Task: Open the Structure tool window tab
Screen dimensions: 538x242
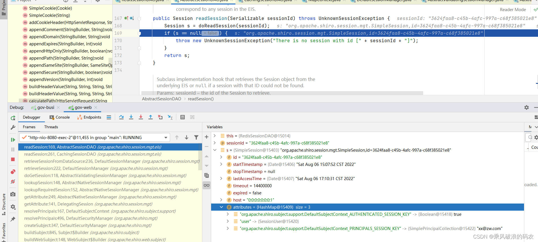Action: (x=4, y=204)
